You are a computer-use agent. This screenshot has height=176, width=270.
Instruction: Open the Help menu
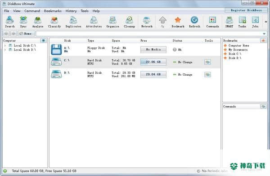coord(96,11)
